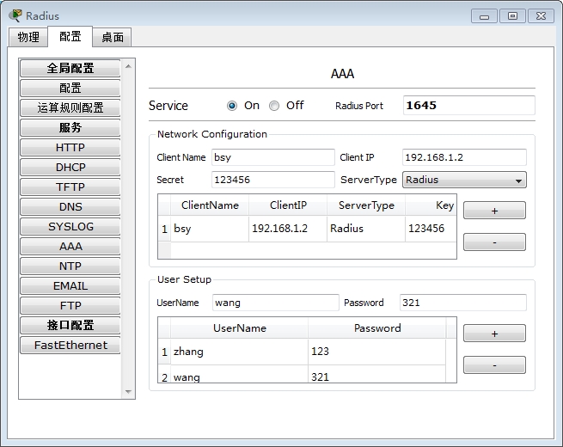
Task: Click the Radius Port input field
Action: (468, 106)
